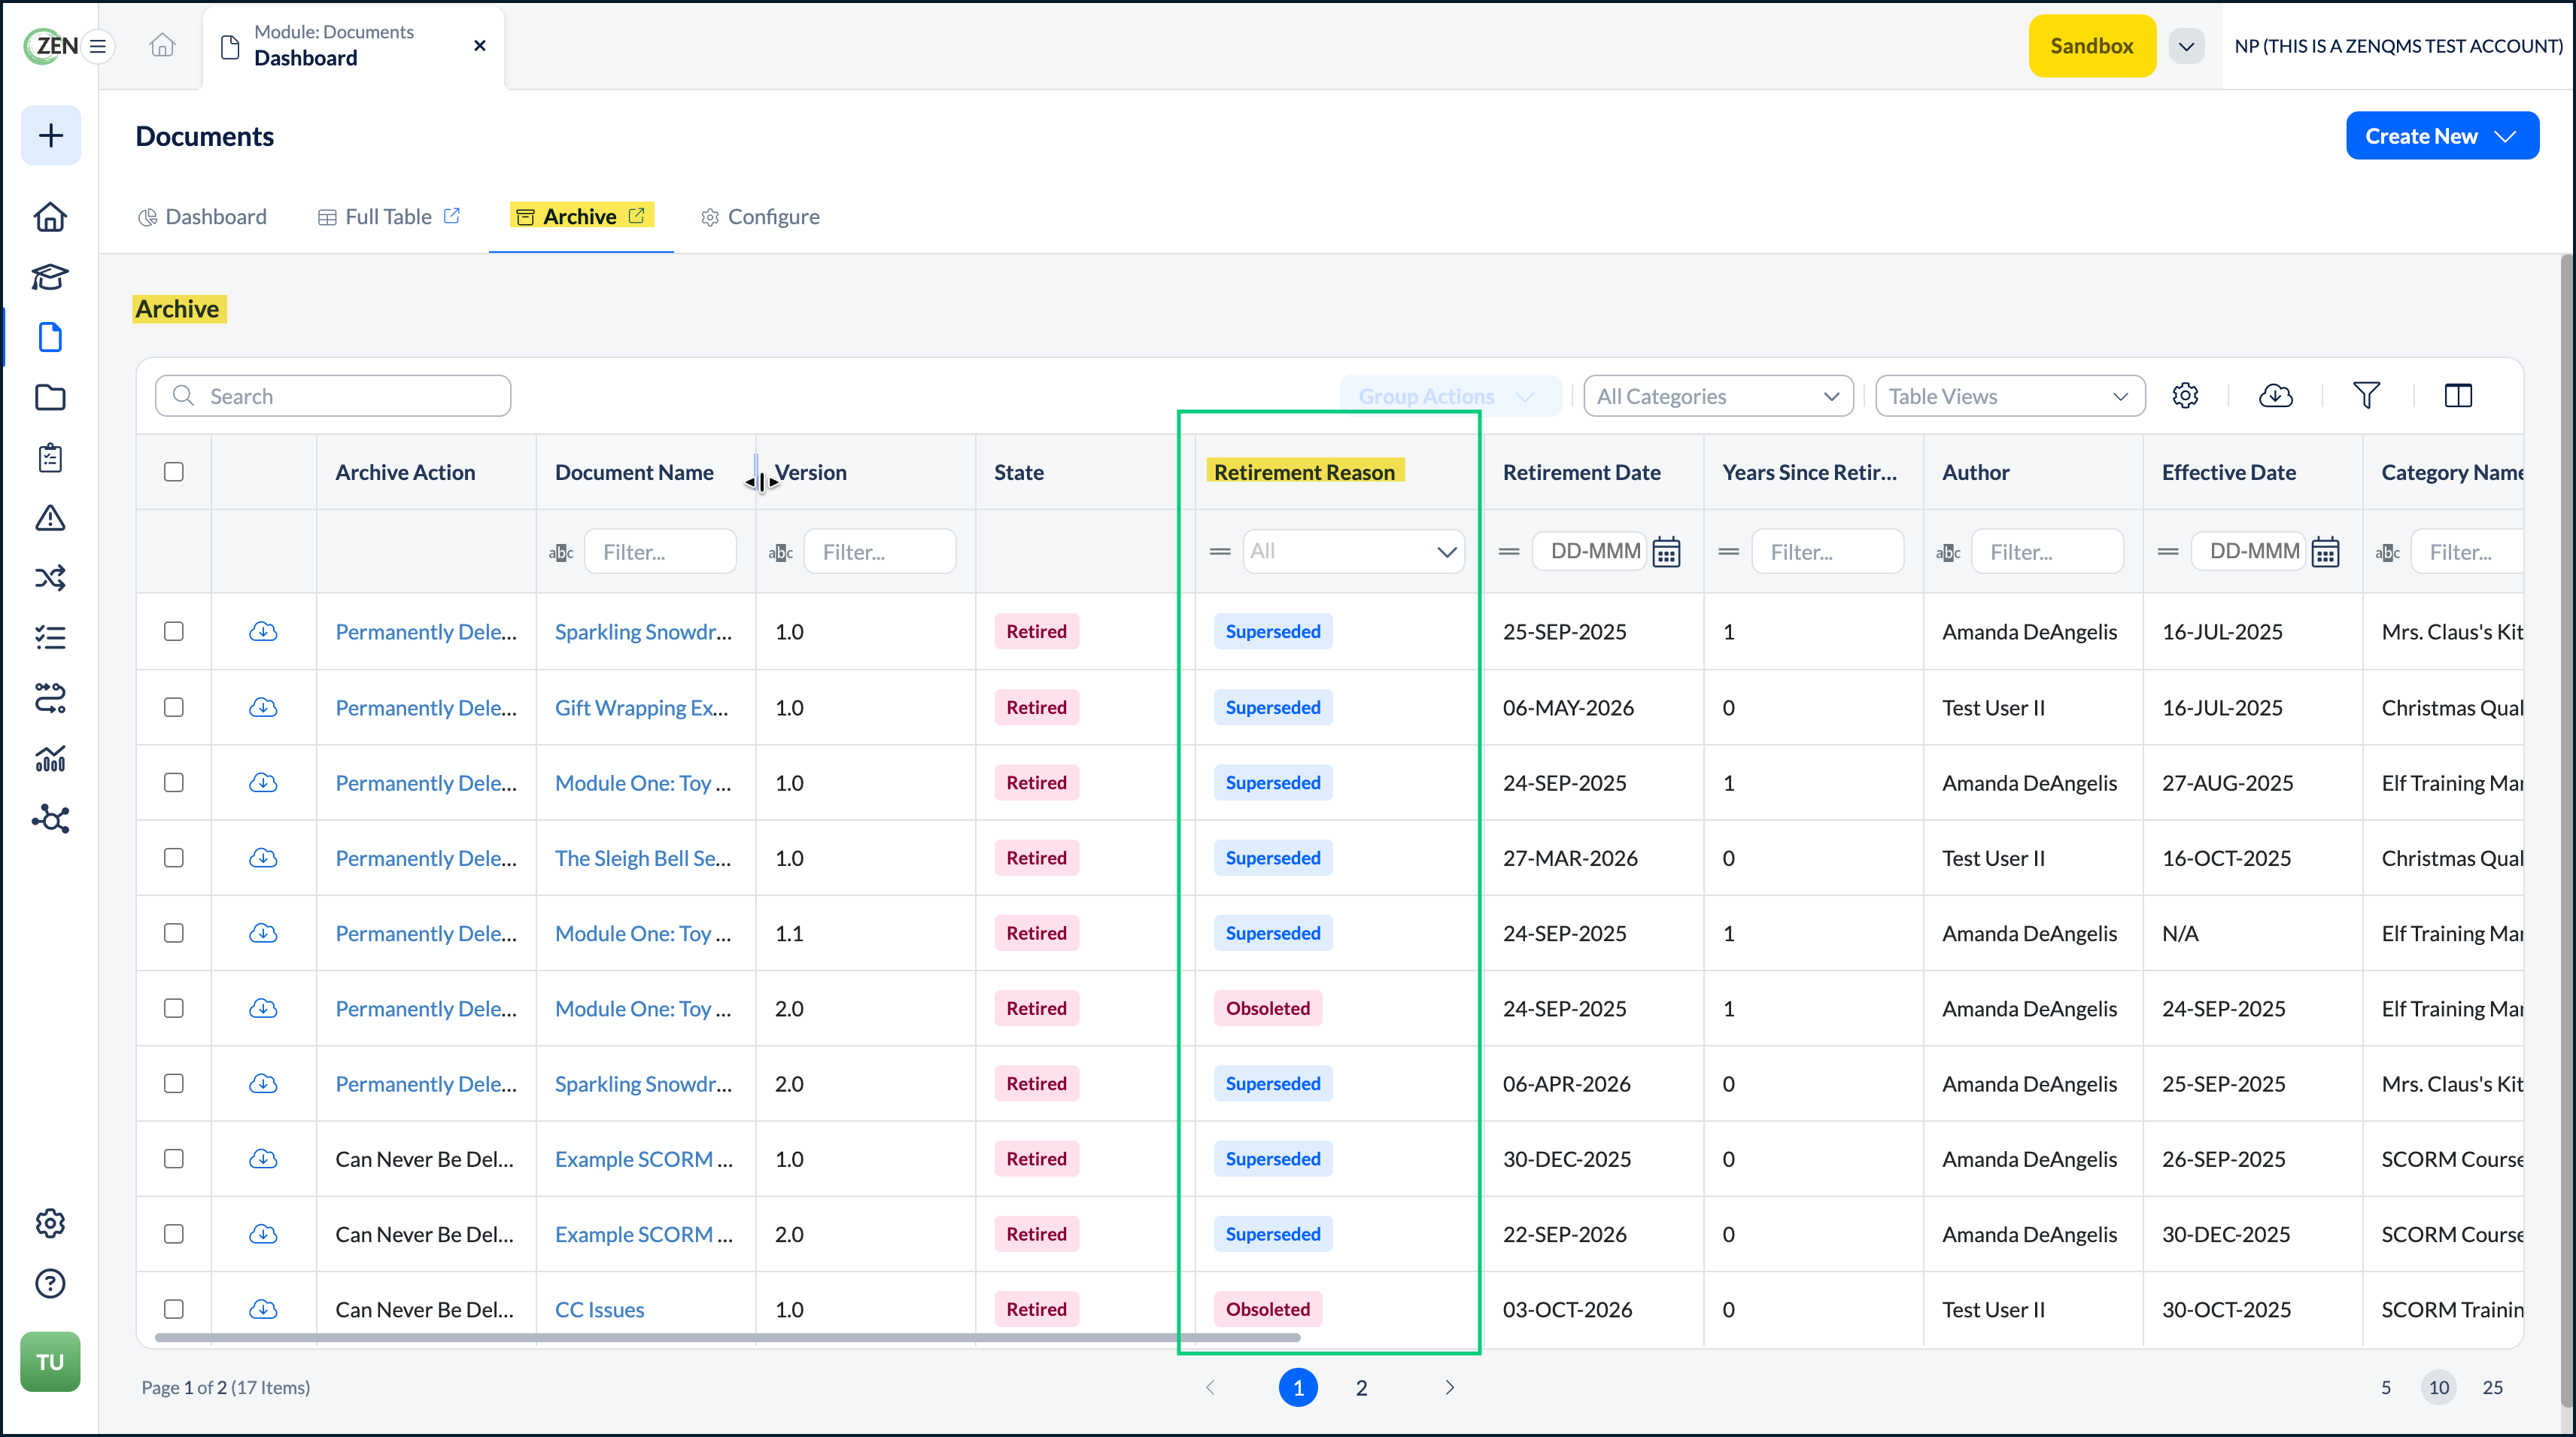Open the Group Actions dropdown
Screen dimensions: 2576x1437
(x=1450, y=396)
